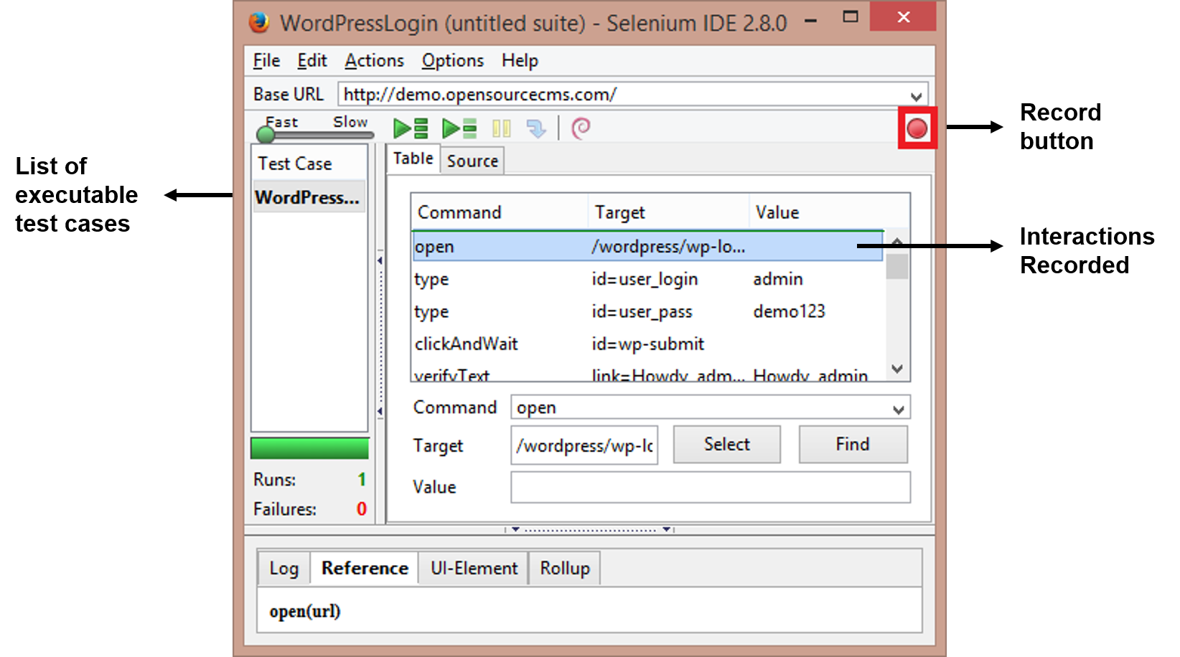
Task: Switch to the Log tab
Action: point(284,569)
